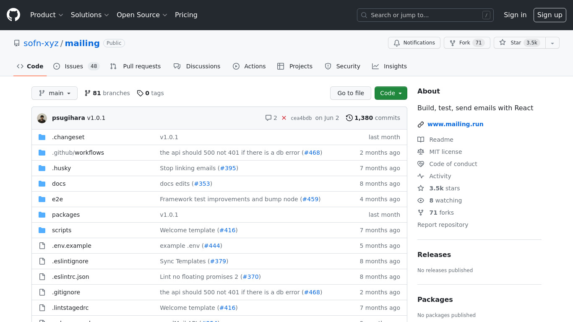Open the .gitignore file

click(x=66, y=292)
